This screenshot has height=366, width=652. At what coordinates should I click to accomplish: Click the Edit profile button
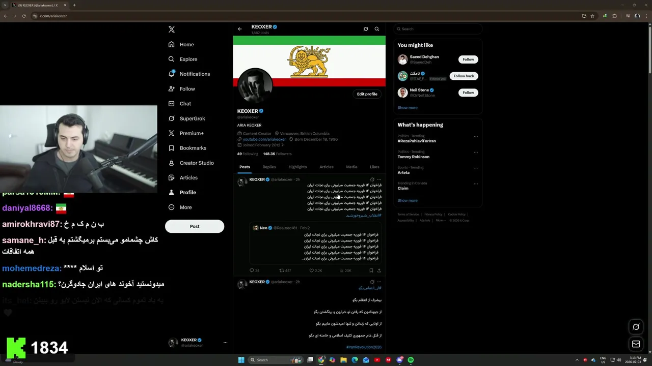(x=367, y=94)
